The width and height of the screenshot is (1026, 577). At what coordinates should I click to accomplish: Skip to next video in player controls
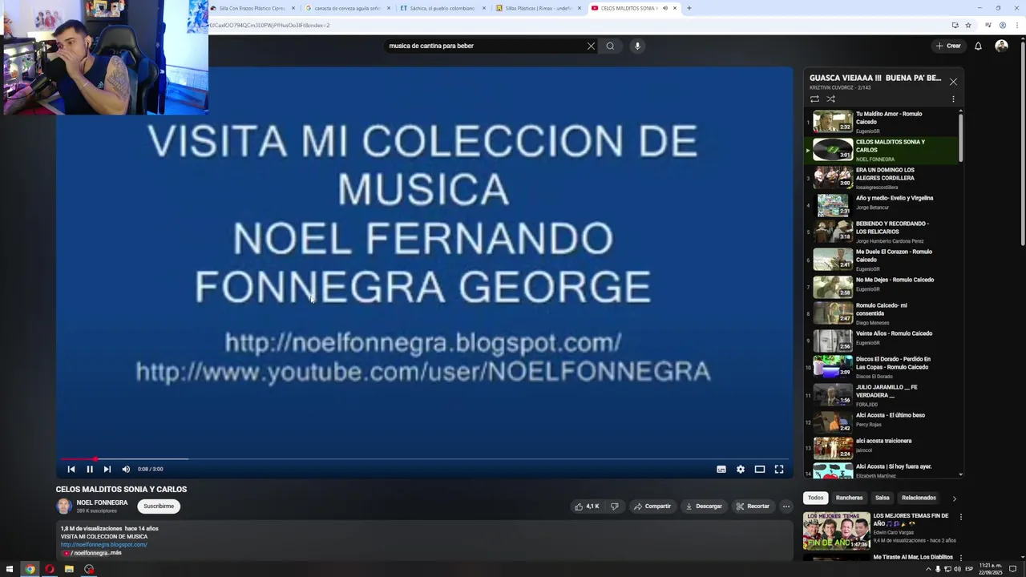107,469
